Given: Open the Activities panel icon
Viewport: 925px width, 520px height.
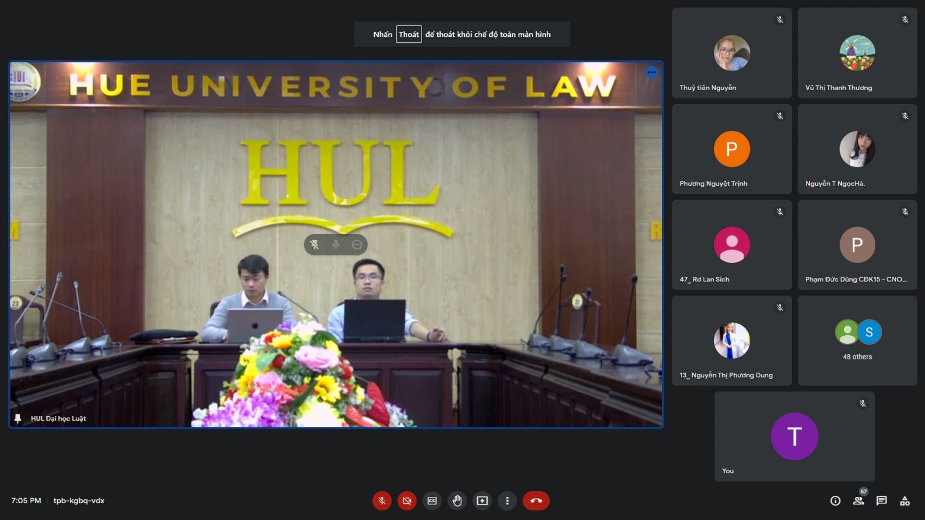Looking at the screenshot, I should [x=905, y=501].
